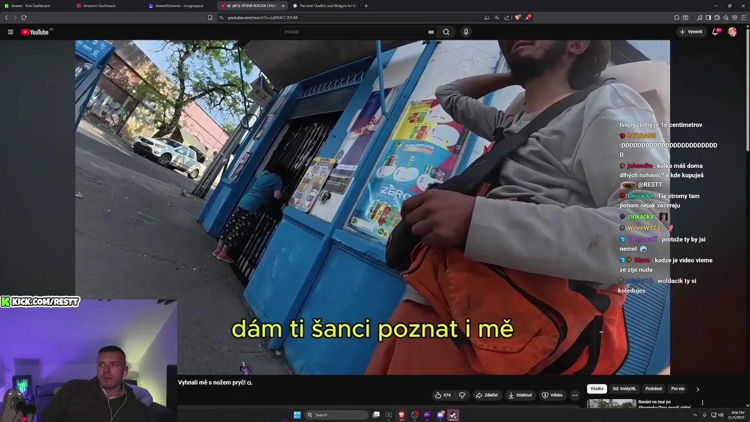Translate the page via translate icon
The width and height of the screenshot is (750, 422).
pos(496,18)
